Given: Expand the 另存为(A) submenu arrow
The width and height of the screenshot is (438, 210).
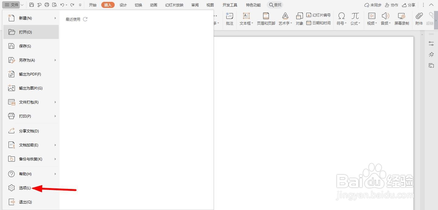Looking at the screenshot, I should click(x=55, y=60).
